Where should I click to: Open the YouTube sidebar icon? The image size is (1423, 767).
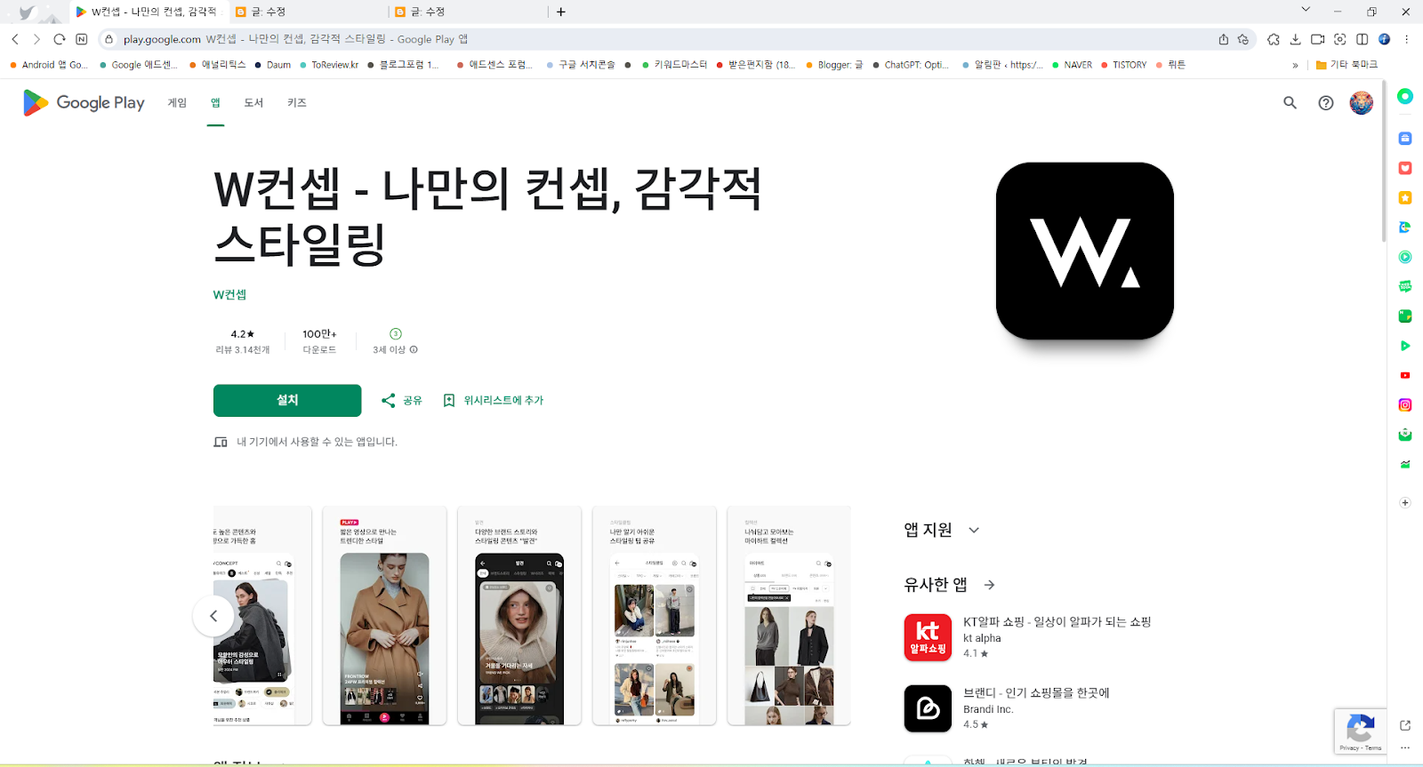(1405, 375)
